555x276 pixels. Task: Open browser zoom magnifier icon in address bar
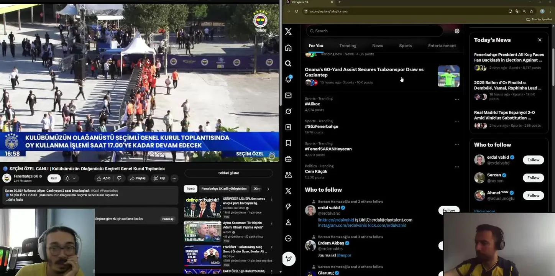pos(524,11)
